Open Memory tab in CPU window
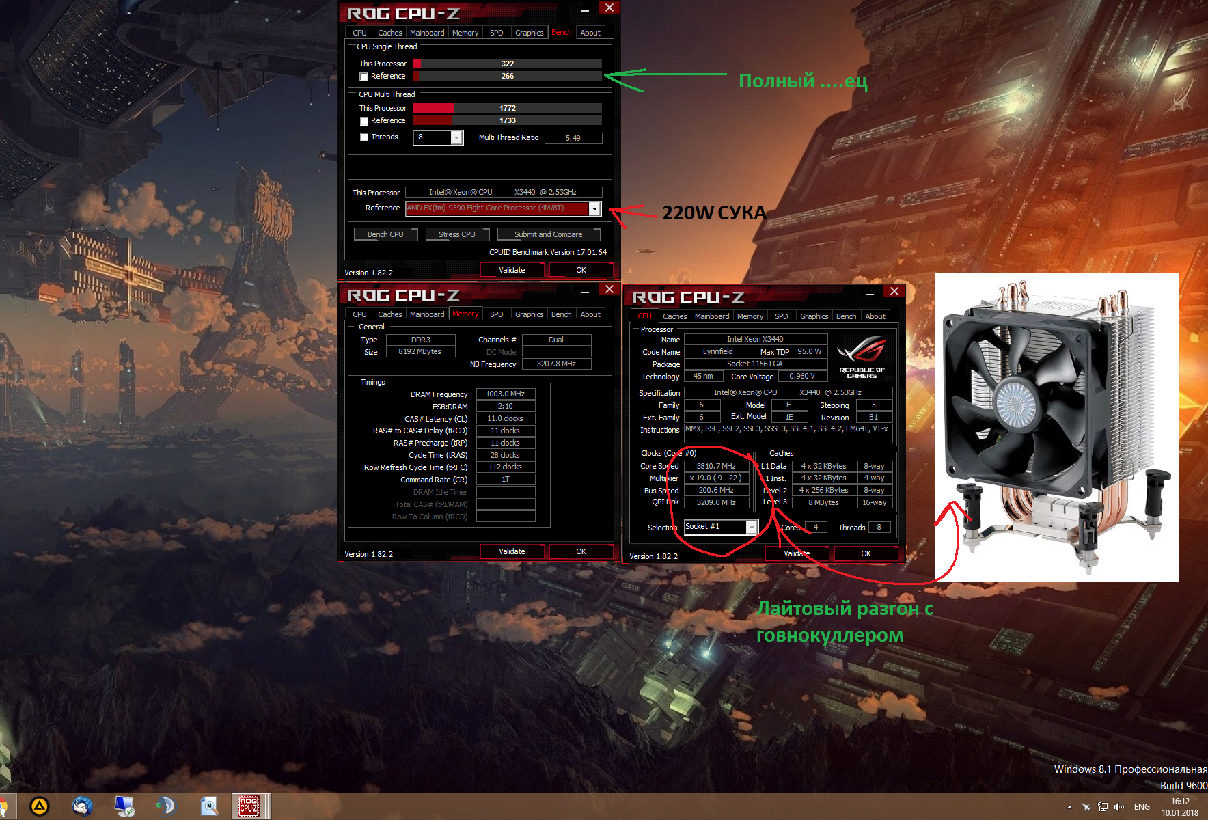 750,316
